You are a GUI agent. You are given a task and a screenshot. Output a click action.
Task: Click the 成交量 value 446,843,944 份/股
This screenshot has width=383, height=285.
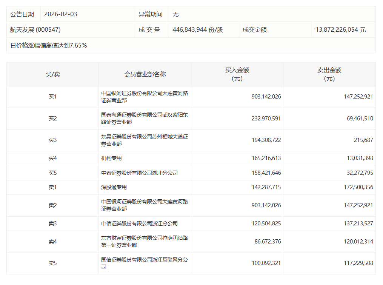(x=198, y=30)
